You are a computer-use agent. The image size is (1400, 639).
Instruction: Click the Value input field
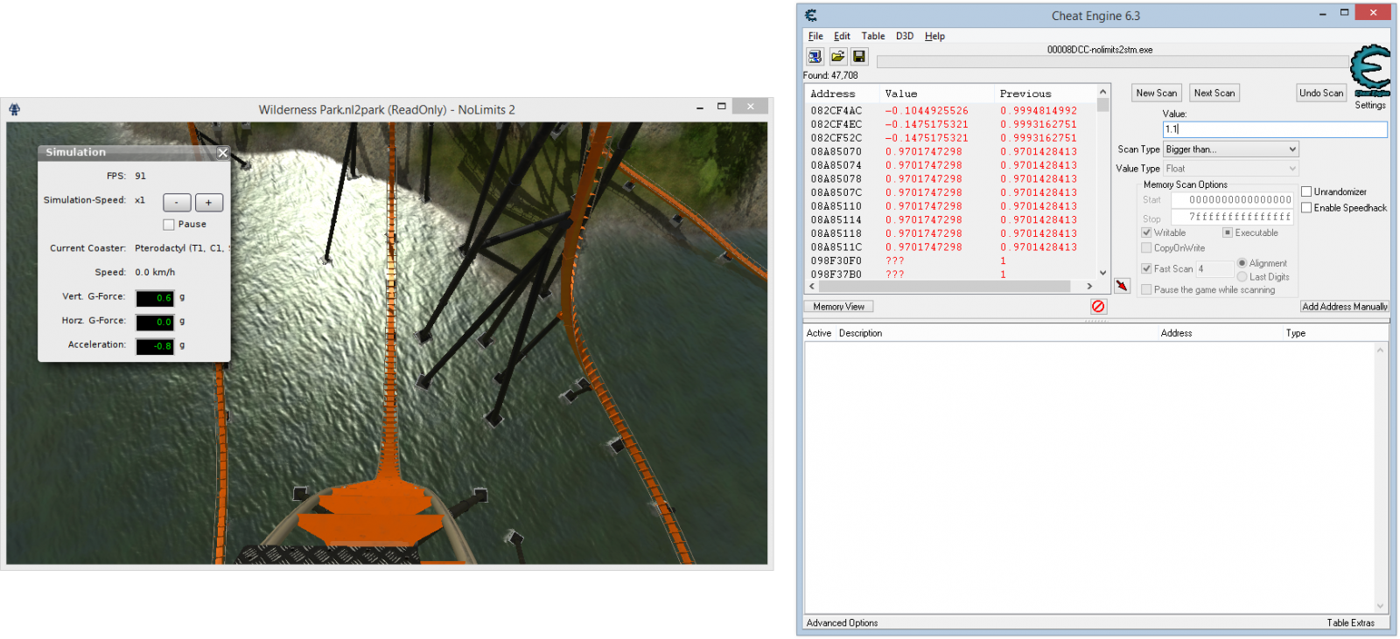(1274, 129)
